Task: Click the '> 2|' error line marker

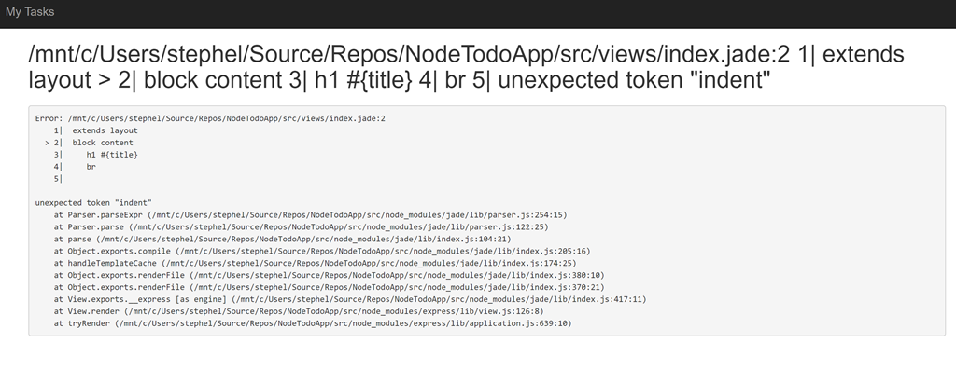Action: click(53, 143)
